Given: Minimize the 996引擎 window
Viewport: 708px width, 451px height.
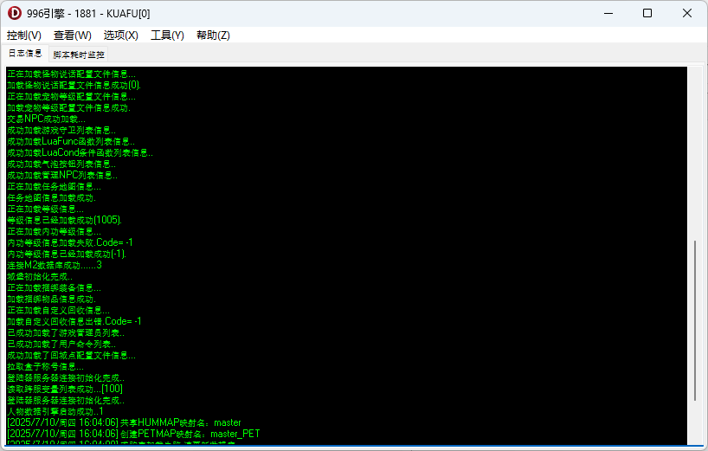Looking at the screenshot, I should click(x=608, y=13).
